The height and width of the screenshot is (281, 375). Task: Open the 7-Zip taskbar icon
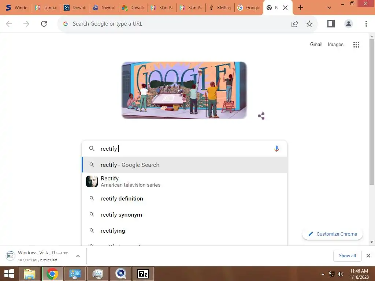click(143, 274)
